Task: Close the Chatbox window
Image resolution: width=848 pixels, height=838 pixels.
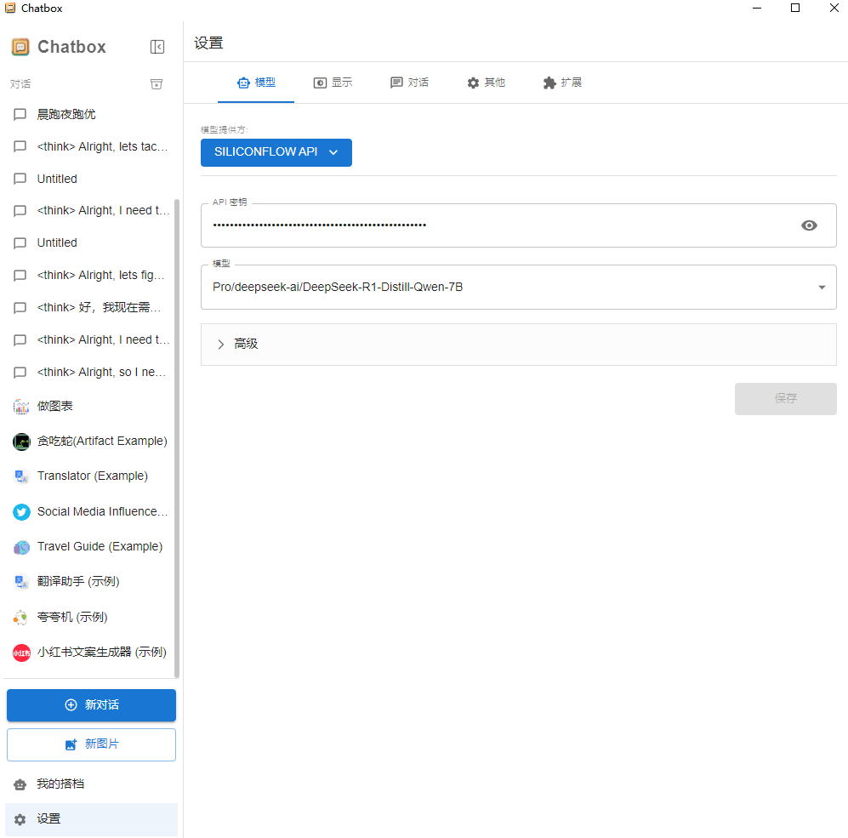Action: coord(834,9)
